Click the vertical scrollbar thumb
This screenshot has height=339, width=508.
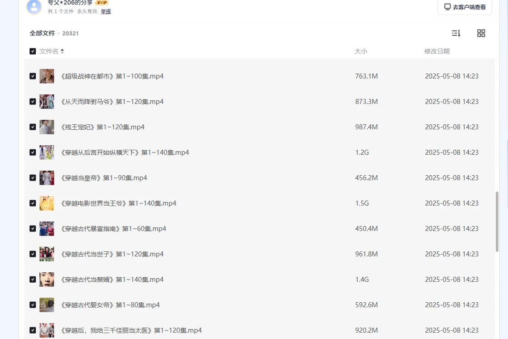click(497, 221)
